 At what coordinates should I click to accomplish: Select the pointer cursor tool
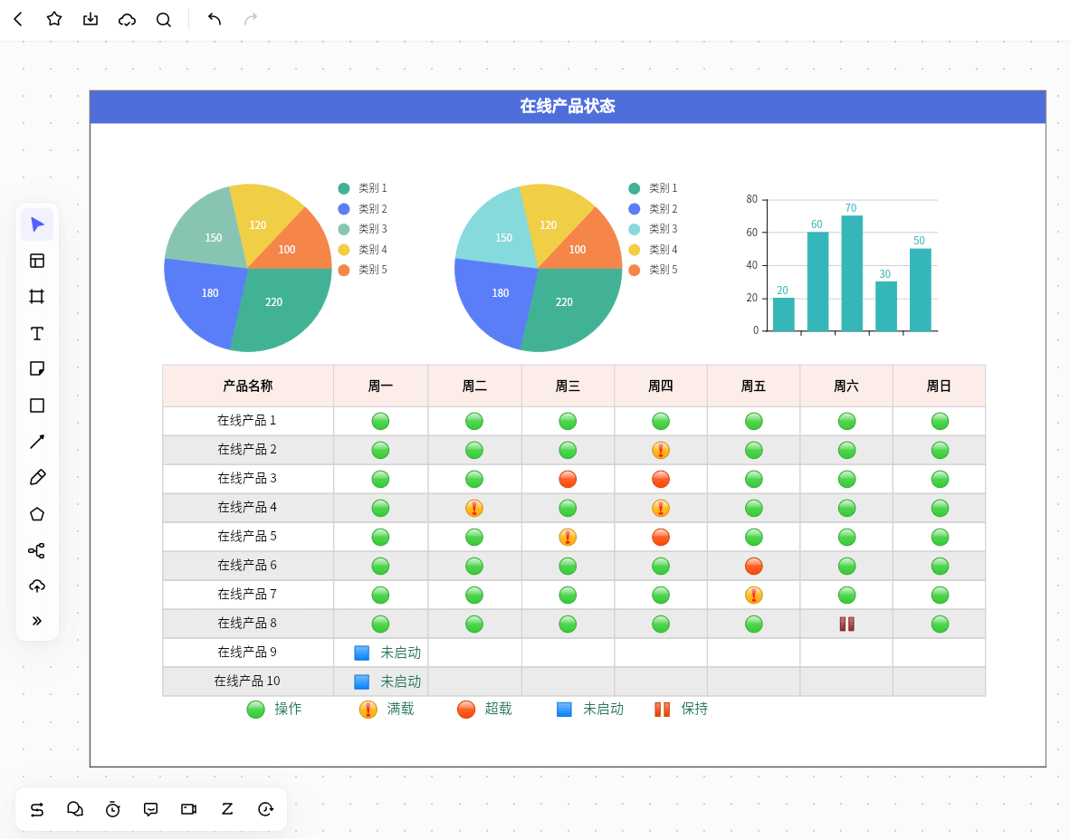(x=37, y=224)
